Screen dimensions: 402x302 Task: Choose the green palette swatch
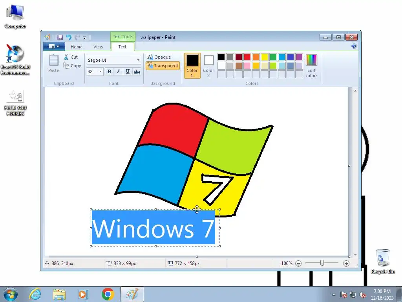[x=273, y=57]
